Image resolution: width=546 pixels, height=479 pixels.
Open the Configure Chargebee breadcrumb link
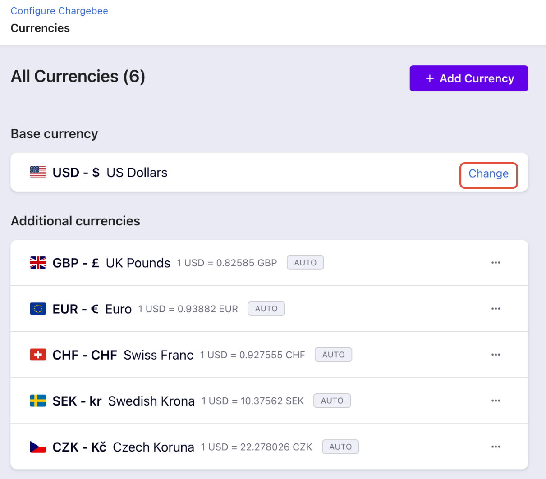pos(59,11)
